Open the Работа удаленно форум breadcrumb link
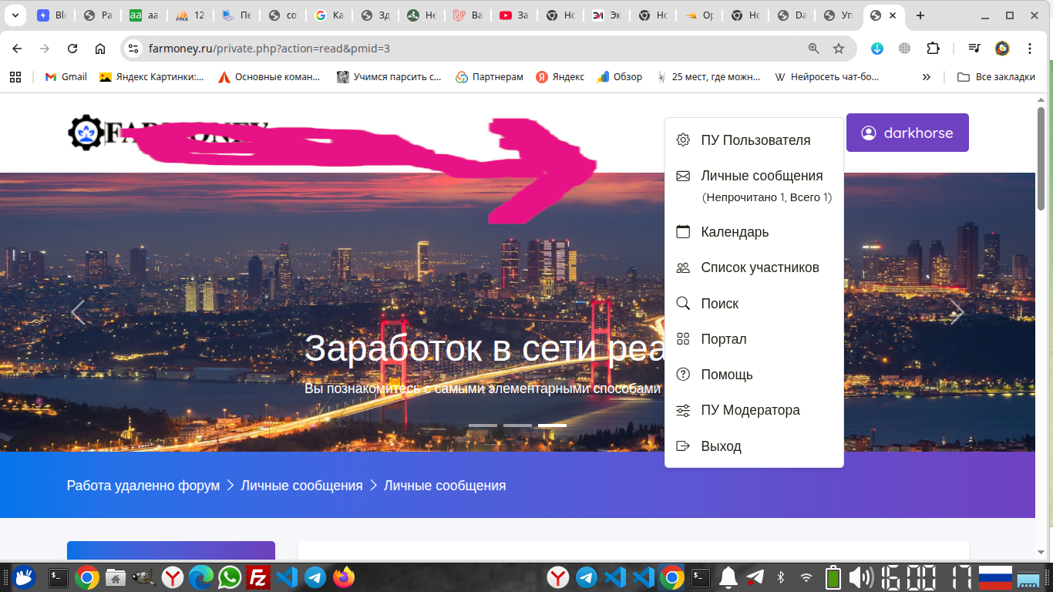 143,486
